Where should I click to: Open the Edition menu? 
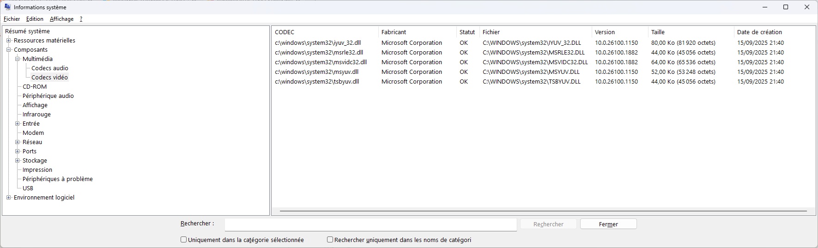click(x=35, y=19)
